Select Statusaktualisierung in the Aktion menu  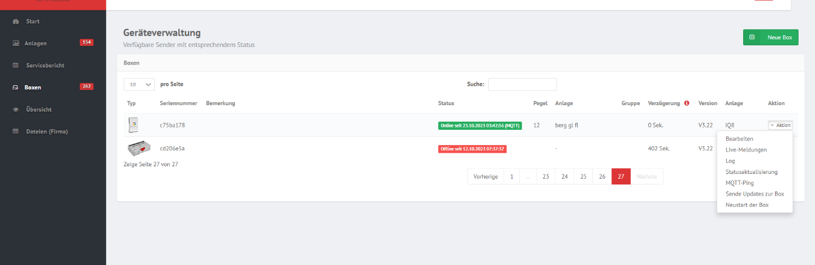pos(751,172)
